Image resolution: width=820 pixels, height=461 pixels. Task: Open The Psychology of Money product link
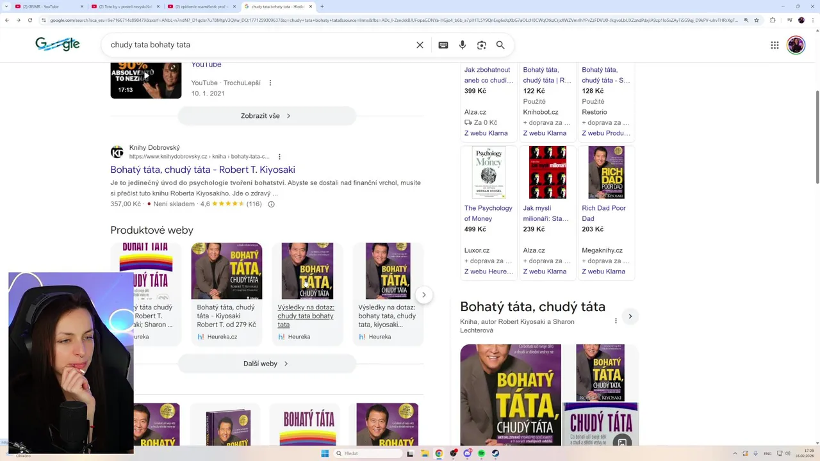point(488,213)
